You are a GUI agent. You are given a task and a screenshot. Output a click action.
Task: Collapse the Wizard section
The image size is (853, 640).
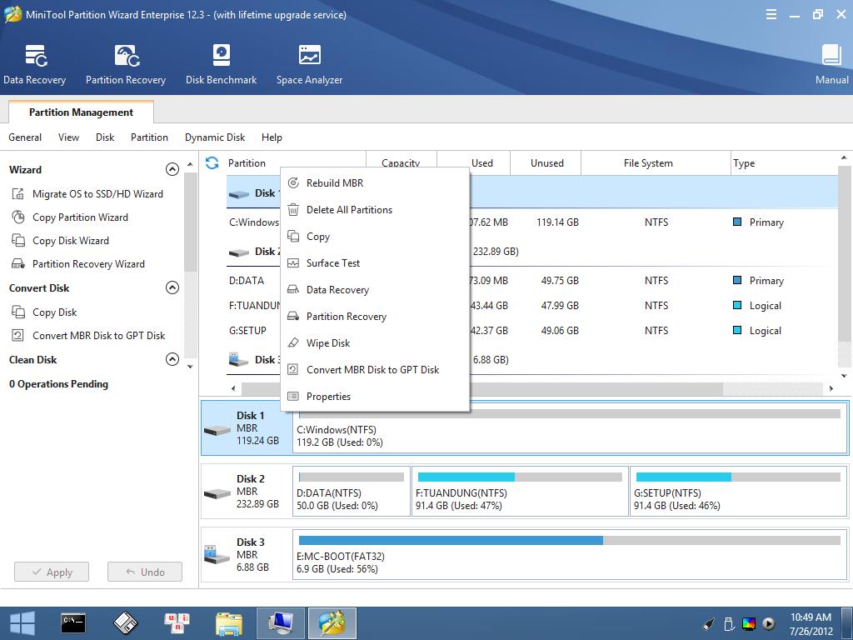click(172, 169)
